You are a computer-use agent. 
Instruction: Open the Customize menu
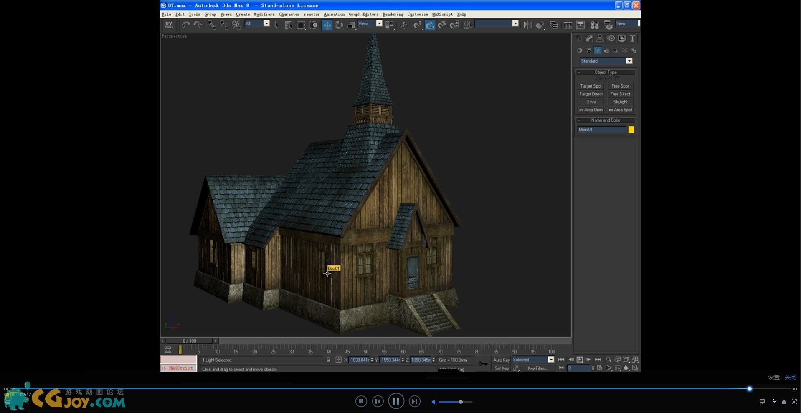[x=418, y=14]
